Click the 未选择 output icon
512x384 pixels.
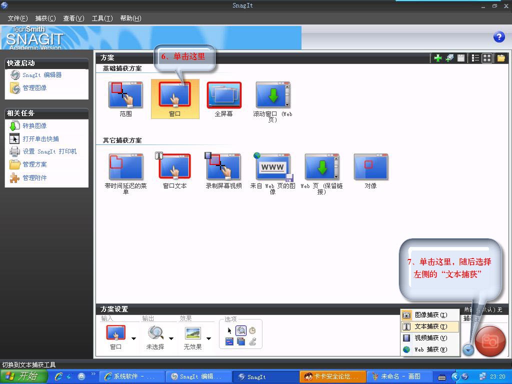[x=155, y=333]
